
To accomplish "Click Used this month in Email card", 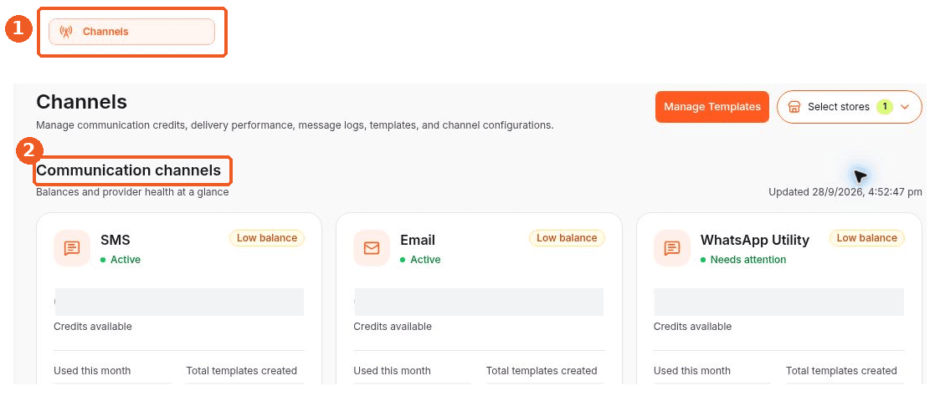I will click(392, 371).
